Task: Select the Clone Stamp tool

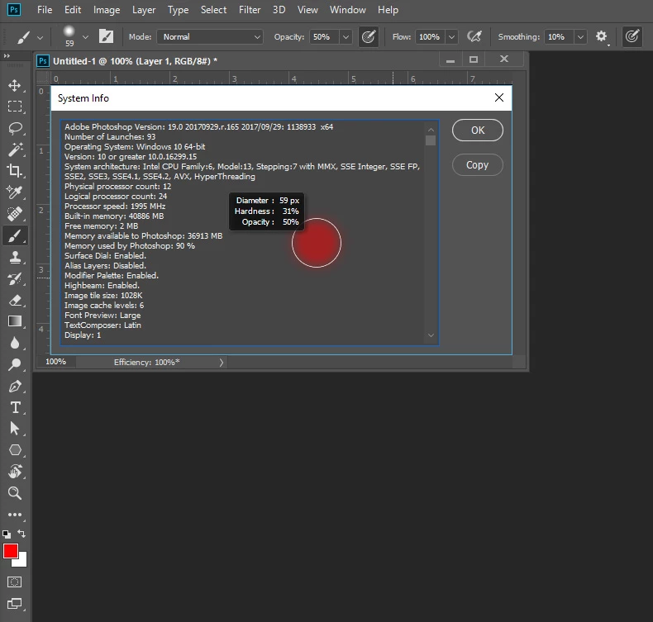Action: coord(15,257)
